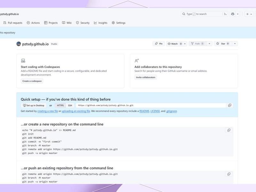The height and width of the screenshot is (192, 256).
Task: Open the README link
Action: click(144, 111)
